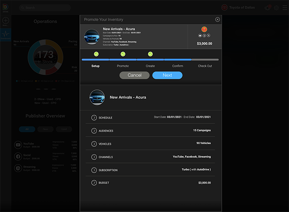Open the hamburger menu in top right
This screenshot has width=289, height=212.
(x=284, y=8)
